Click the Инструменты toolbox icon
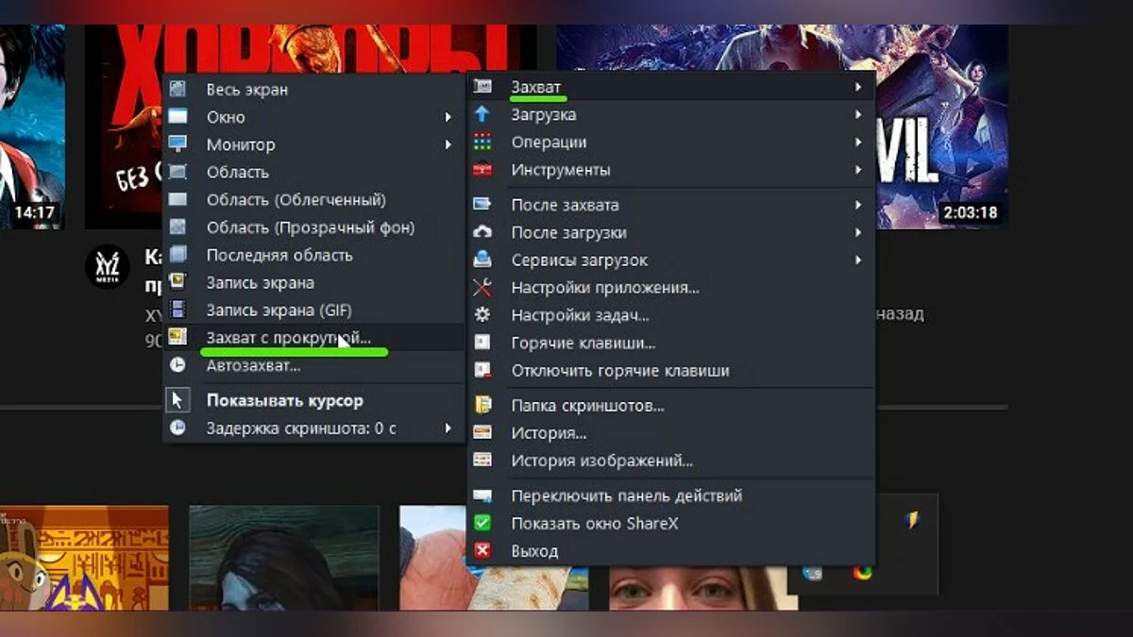 [482, 170]
